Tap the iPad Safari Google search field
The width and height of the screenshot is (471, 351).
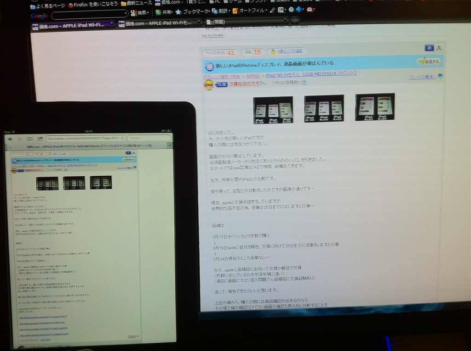tap(149, 138)
